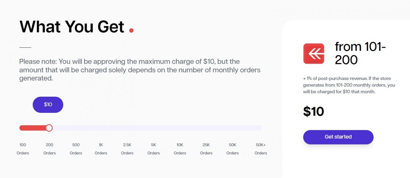Image resolution: width=410 pixels, height=178 pixels.
Task: Click the "What You Get" heading
Action: point(72,27)
